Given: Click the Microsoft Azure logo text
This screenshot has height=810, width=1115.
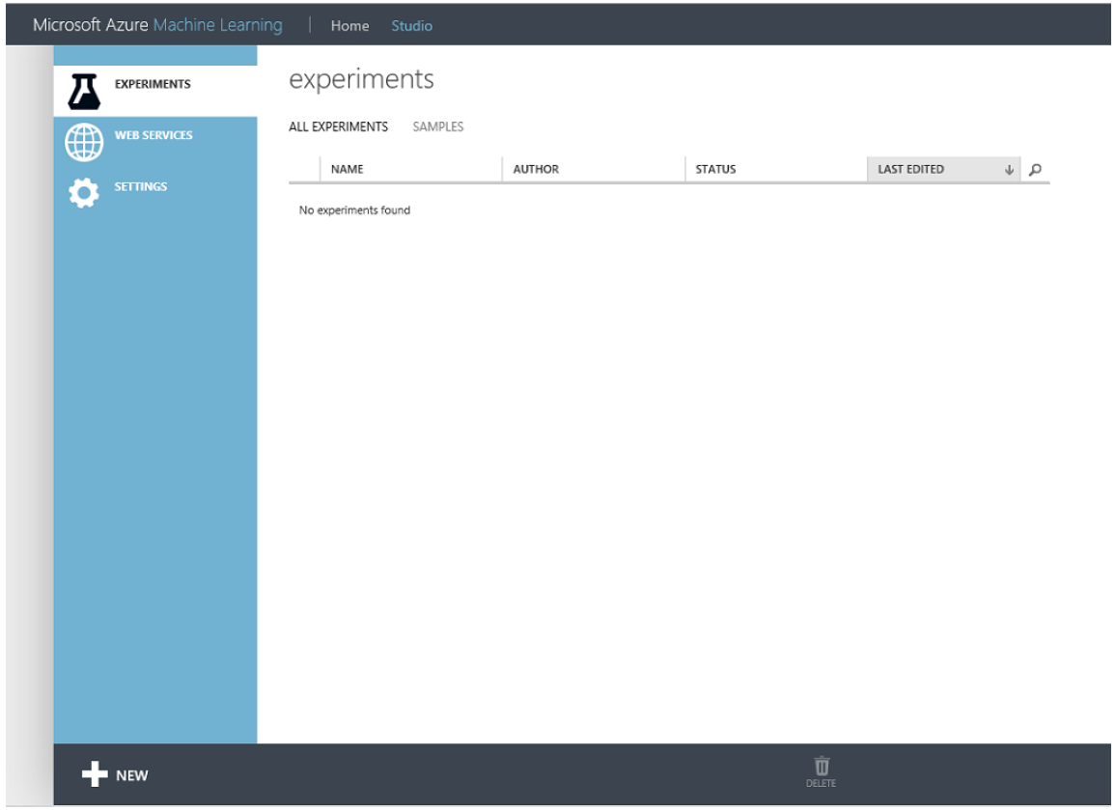Looking at the screenshot, I should pos(88,24).
